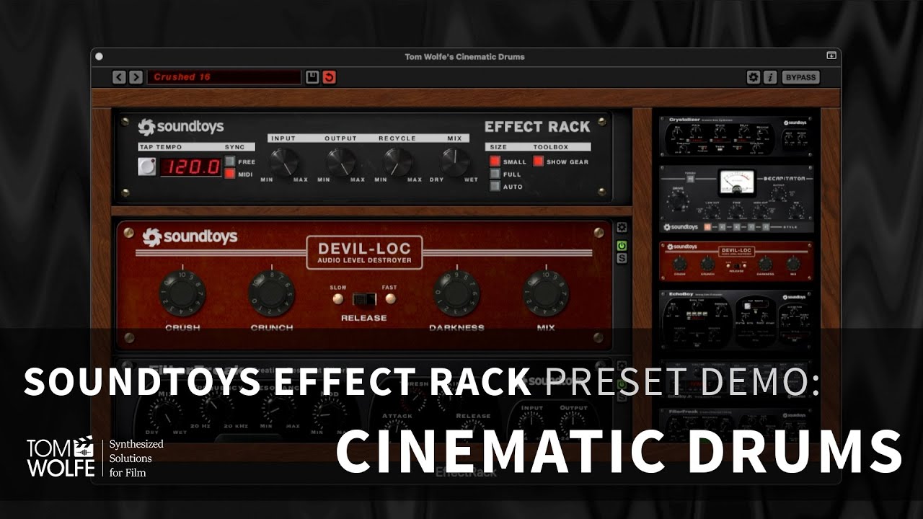923x519 pixels.
Task: Click the Effect Rack INPUT knob
Action: (x=284, y=161)
